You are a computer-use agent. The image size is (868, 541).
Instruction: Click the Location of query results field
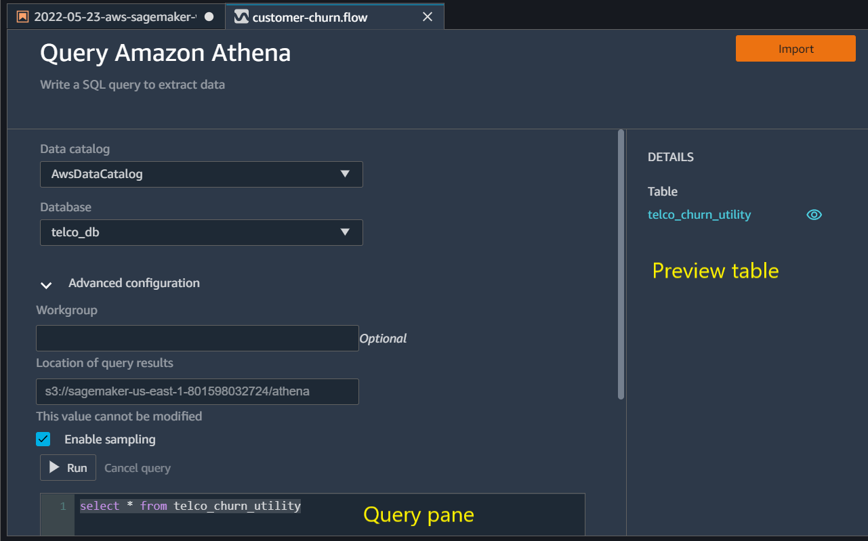point(197,391)
